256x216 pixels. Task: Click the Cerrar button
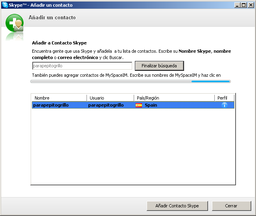231,206
